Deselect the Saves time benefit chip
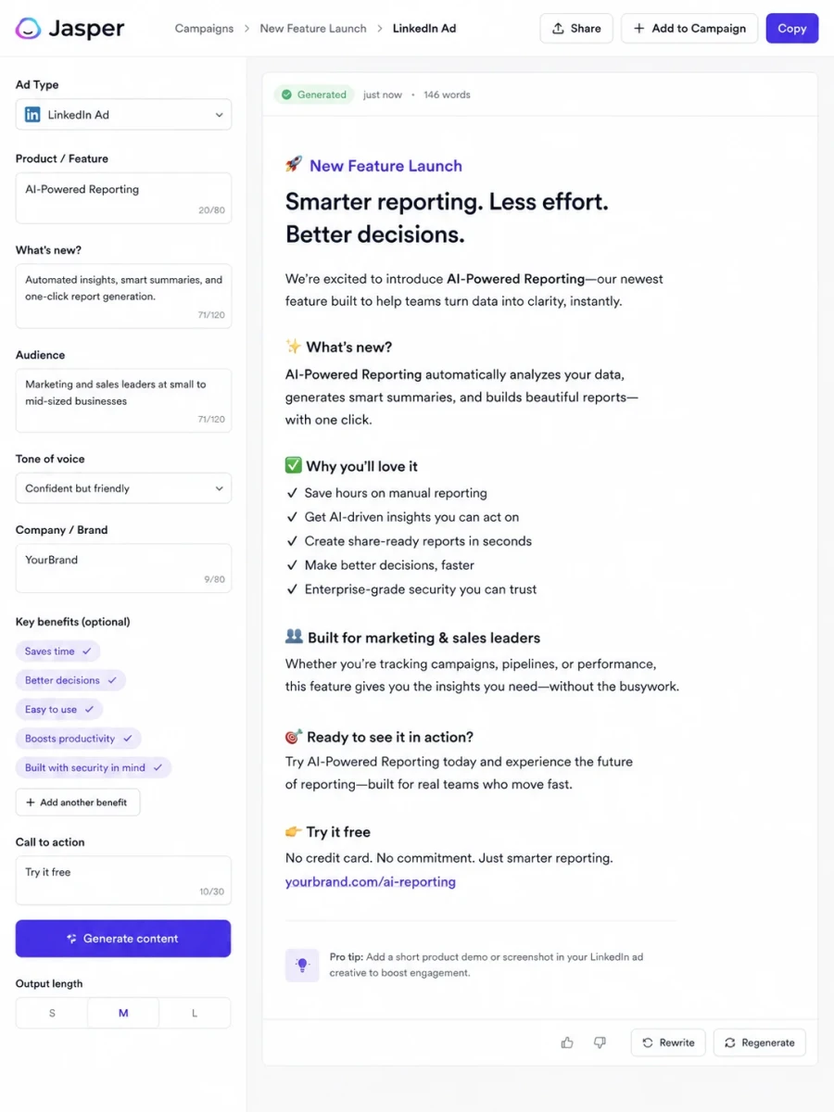834x1112 pixels. [57, 651]
